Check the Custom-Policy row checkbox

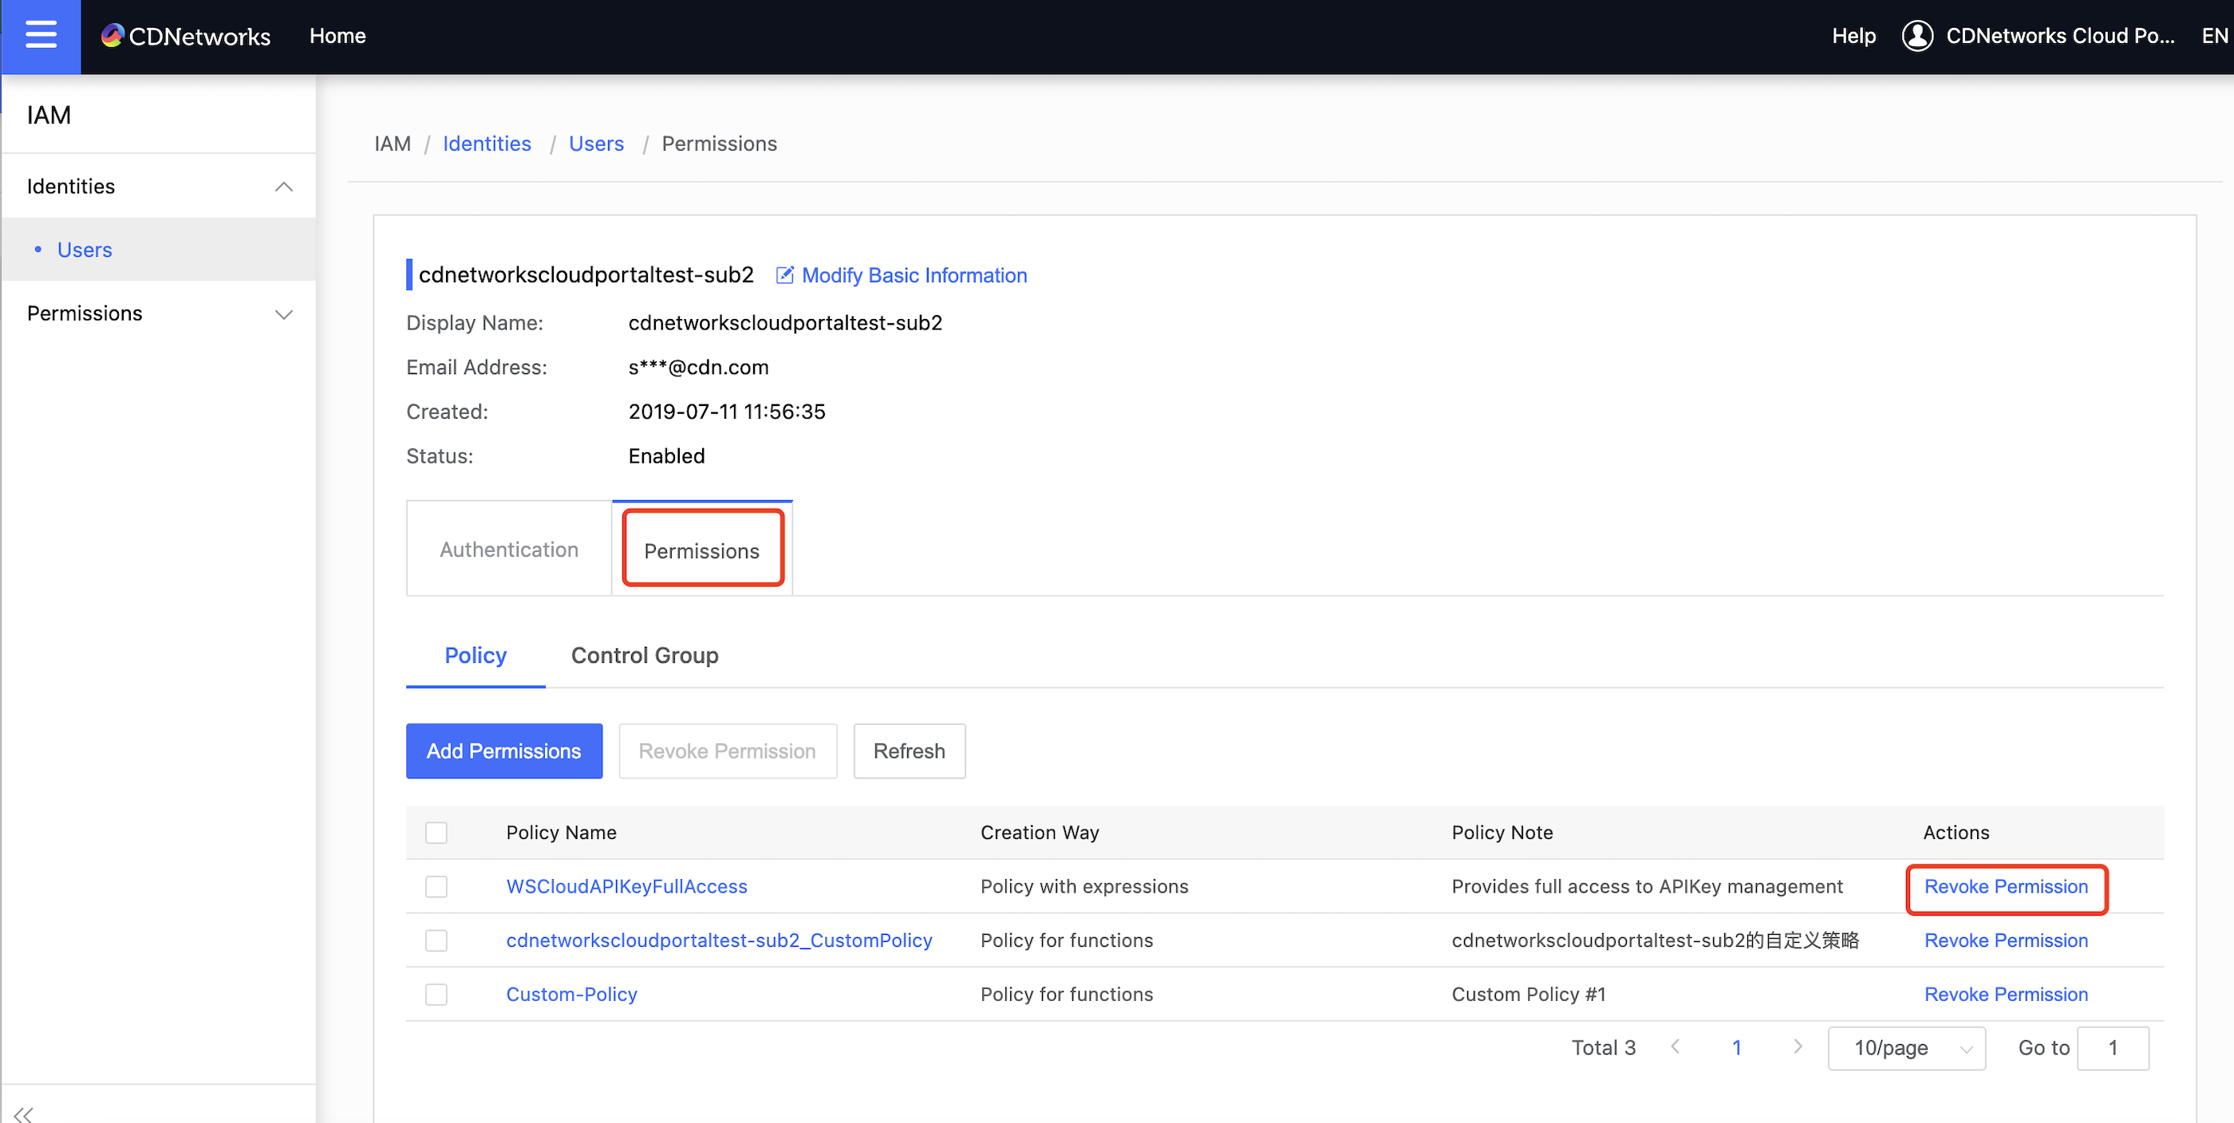tap(436, 994)
